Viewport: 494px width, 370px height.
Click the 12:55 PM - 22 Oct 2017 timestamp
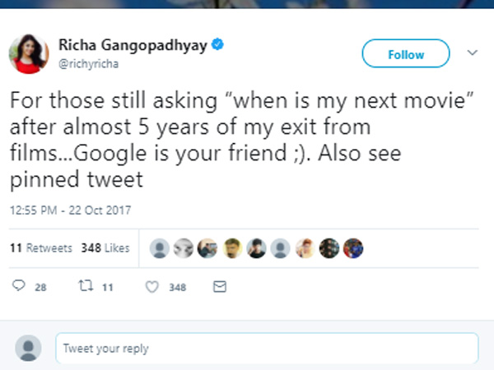pos(70,210)
